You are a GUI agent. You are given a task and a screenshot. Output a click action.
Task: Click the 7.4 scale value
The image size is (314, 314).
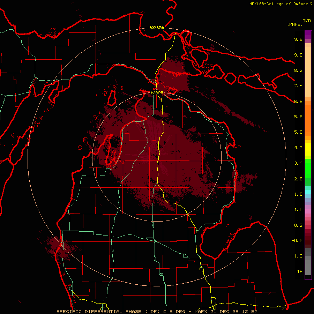298,86
